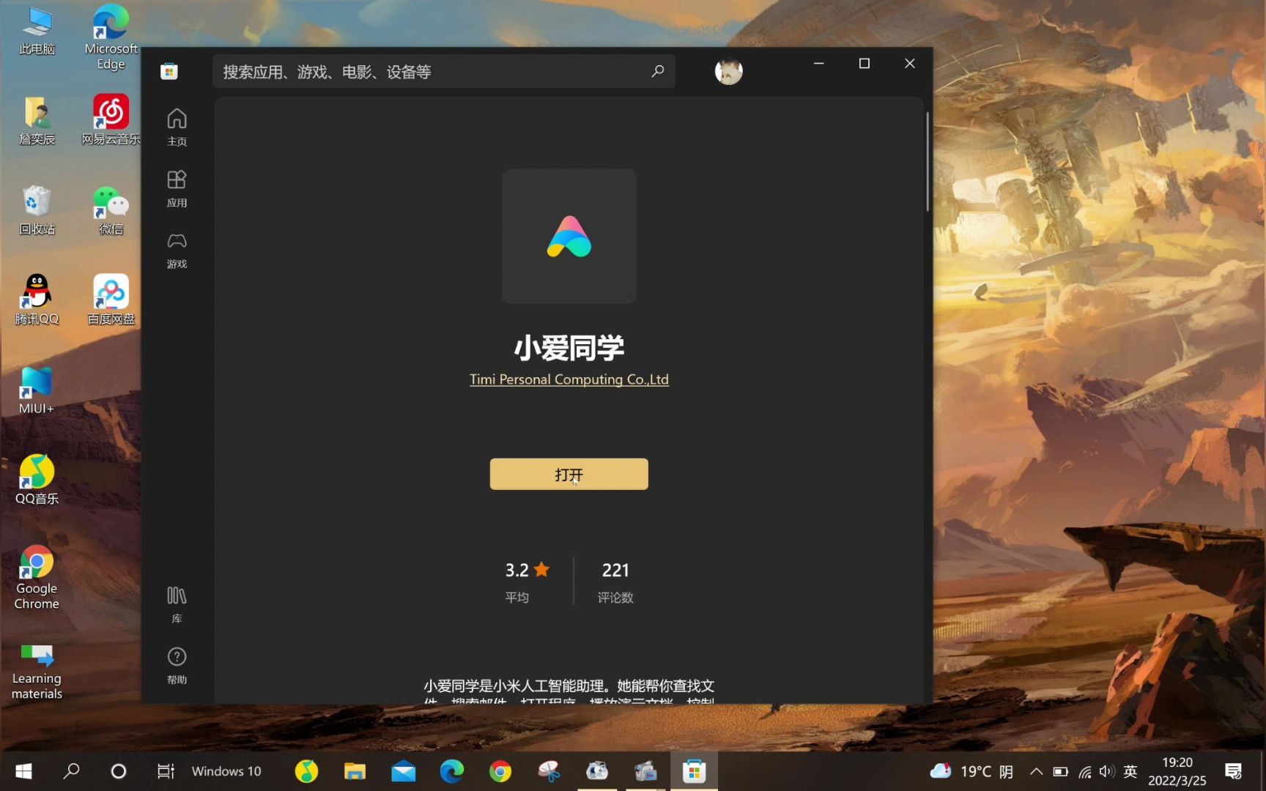Open the 帮助 (Help) sidebar item
Viewport: 1266px width, 791px height.
pos(177,666)
